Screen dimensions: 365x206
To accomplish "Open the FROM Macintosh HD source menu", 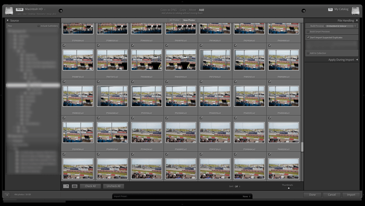I will (x=30, y=10).
